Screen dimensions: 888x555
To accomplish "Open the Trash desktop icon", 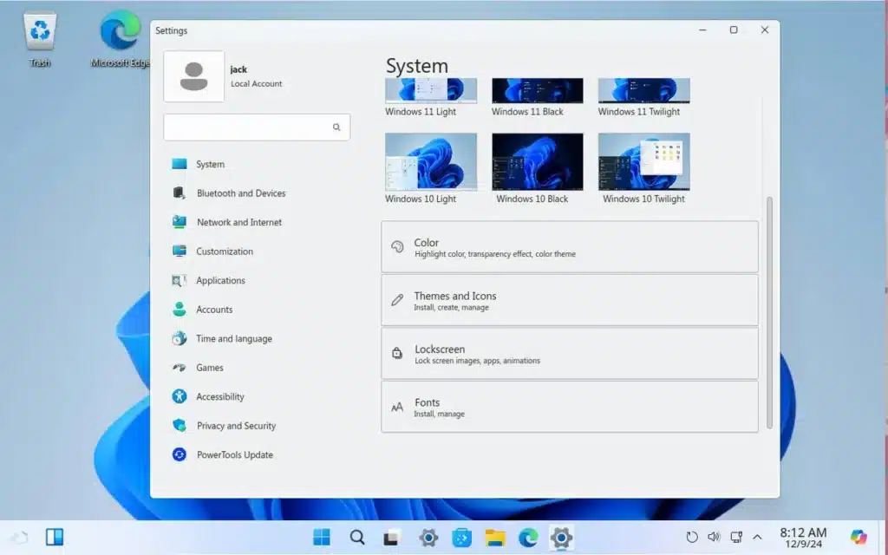I will pos(40,40).
